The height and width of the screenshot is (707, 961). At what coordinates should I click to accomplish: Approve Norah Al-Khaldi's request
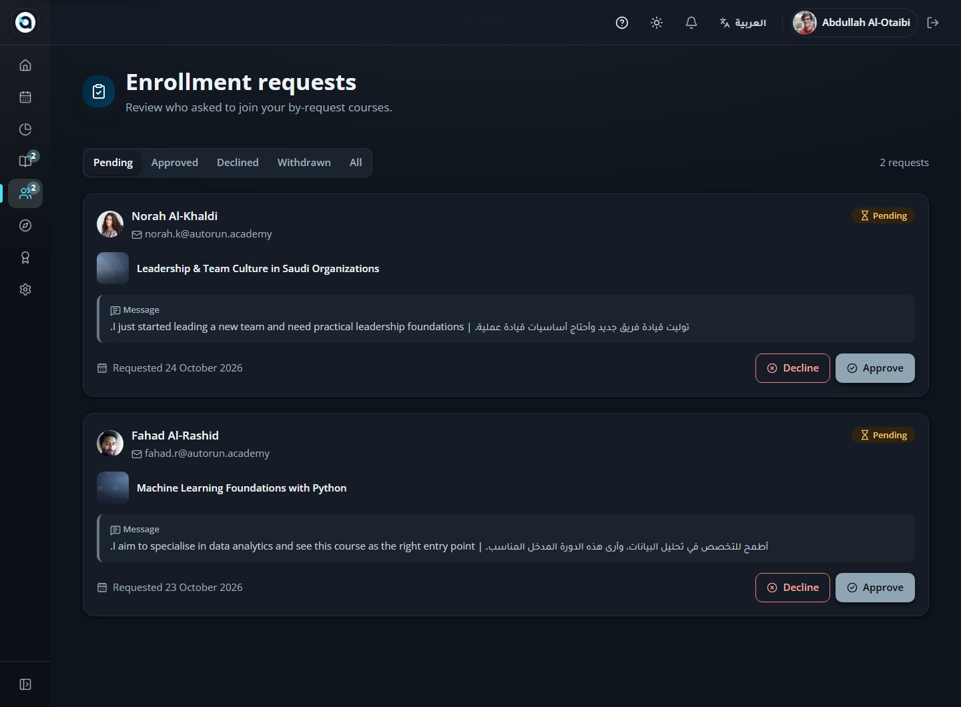click(x=875, y=368)
